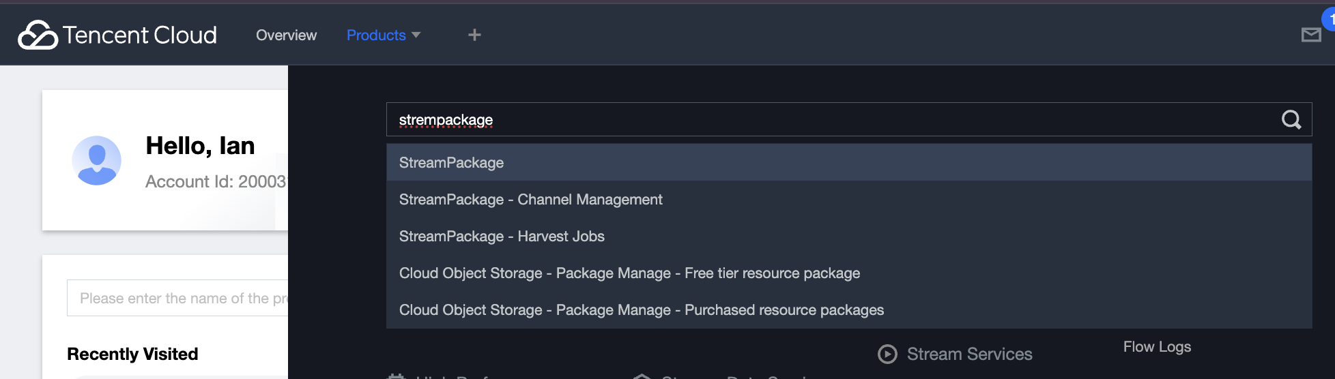1335x379 pixels.
Task: Click the Stream Services play icon
Action: click(887, 354)
